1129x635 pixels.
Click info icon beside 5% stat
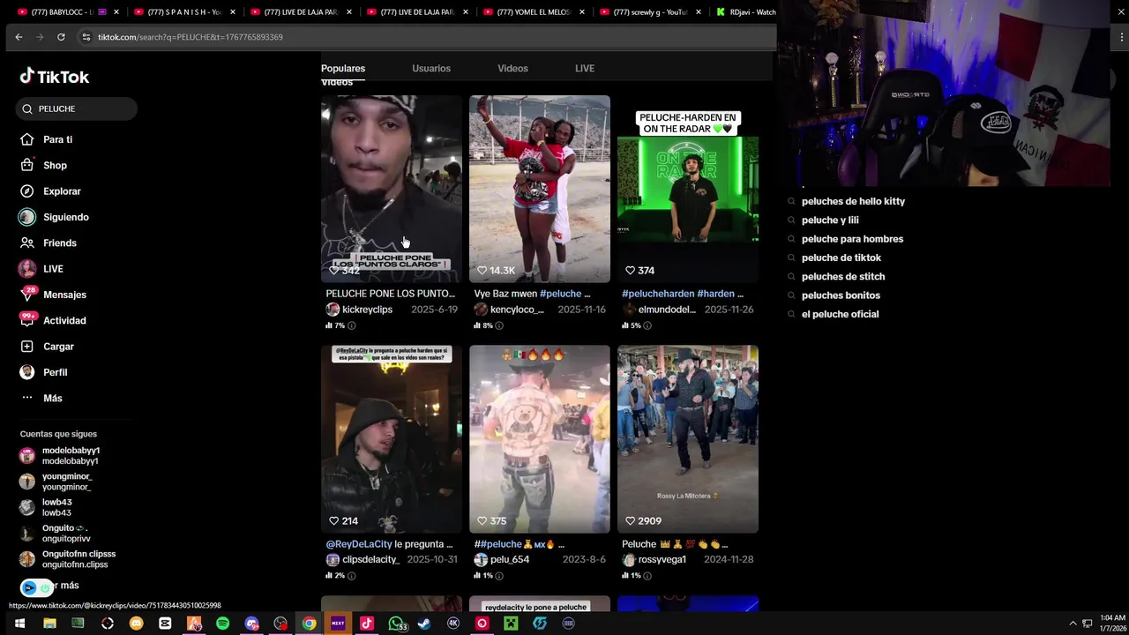point(647,325)
